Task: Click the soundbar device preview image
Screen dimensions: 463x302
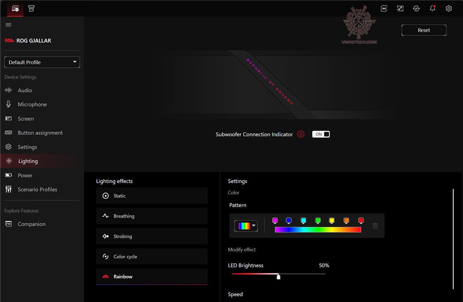Action: (x=273, y=85)
